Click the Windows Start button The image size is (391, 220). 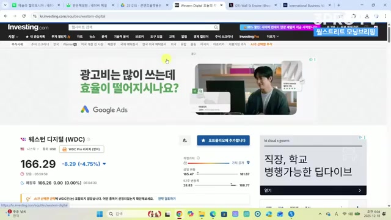coord(100,214)
